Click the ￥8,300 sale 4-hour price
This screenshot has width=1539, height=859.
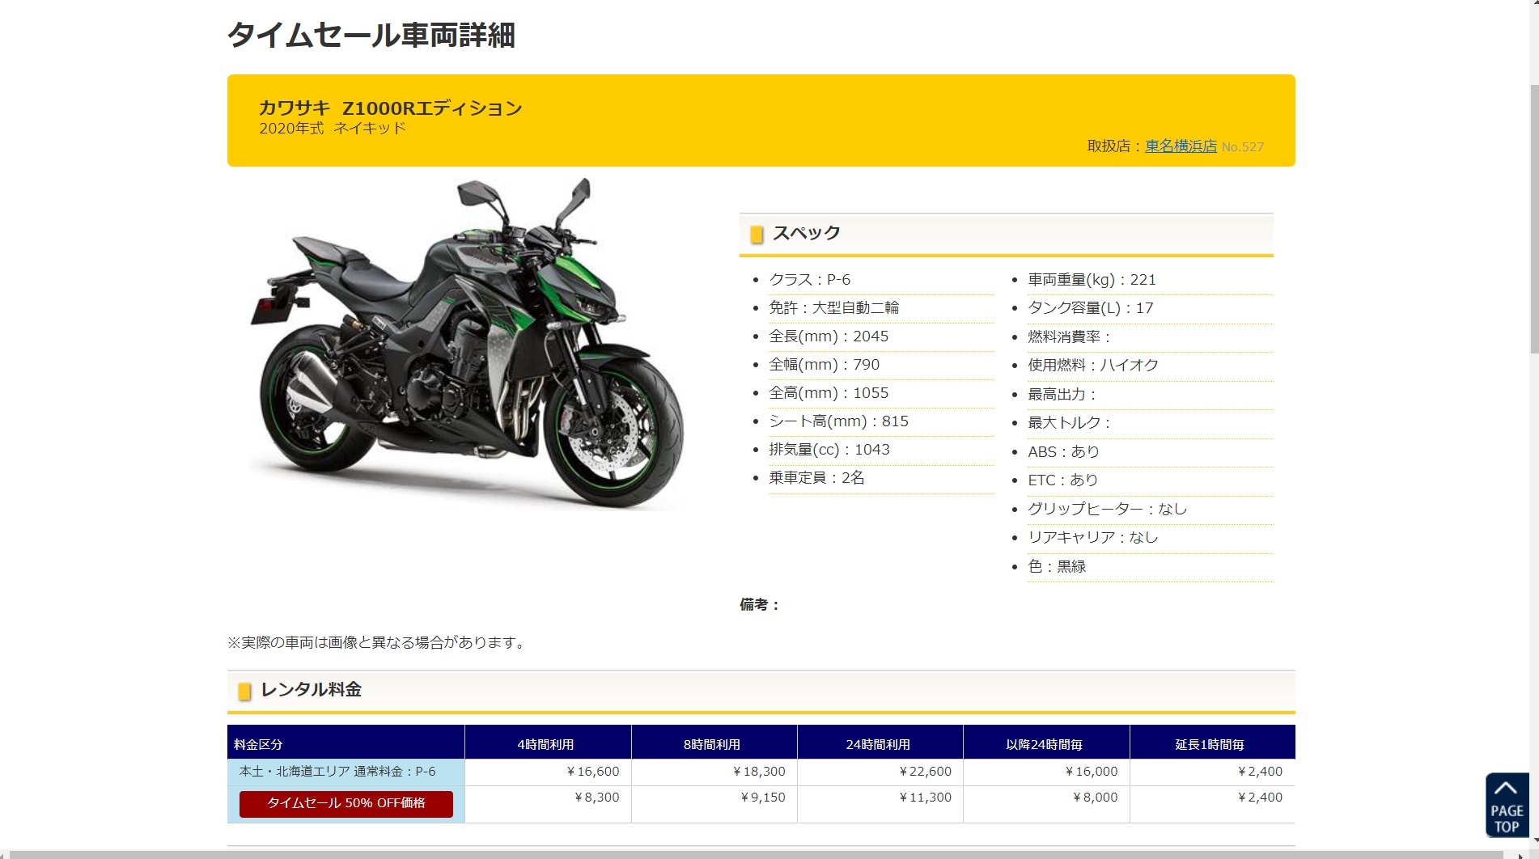(596, 798)
